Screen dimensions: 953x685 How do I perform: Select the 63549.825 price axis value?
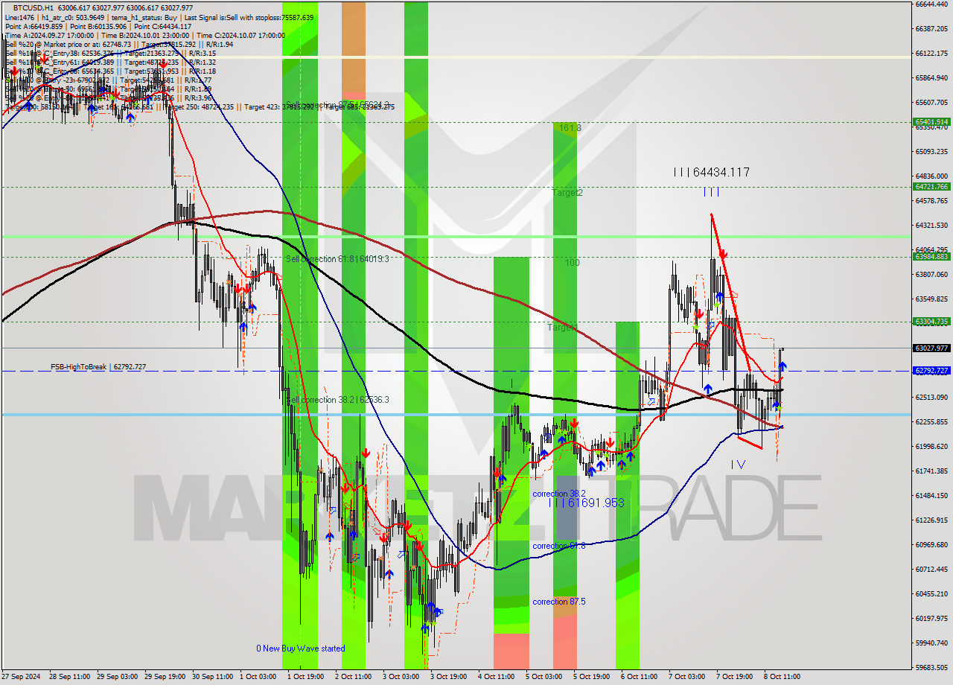pyautogui.click(x=931, y=299)
